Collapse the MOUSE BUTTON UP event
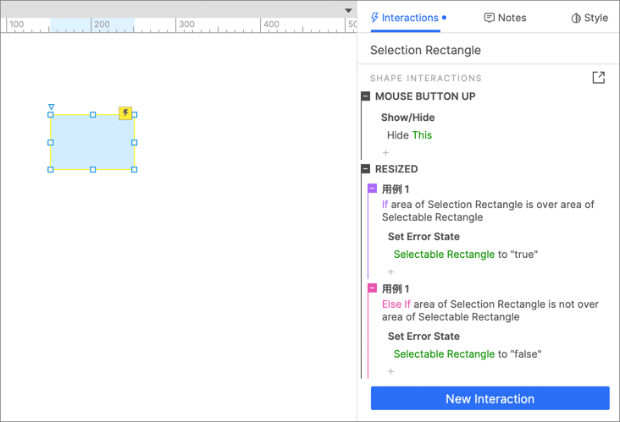Image resolution: width=620 pixels, height=422 pixels. pos(366,96)
